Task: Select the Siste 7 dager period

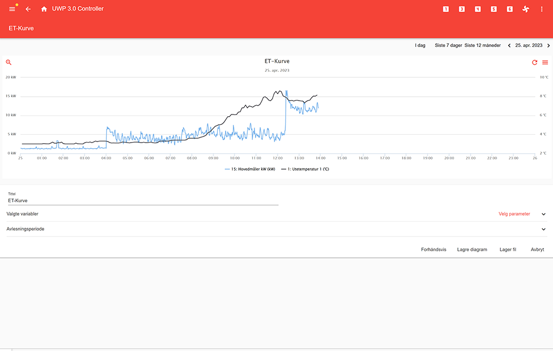Action: coord(448,45)
